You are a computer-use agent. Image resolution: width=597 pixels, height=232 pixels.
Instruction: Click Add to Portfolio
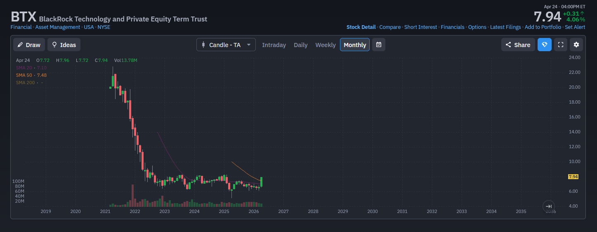543,27
